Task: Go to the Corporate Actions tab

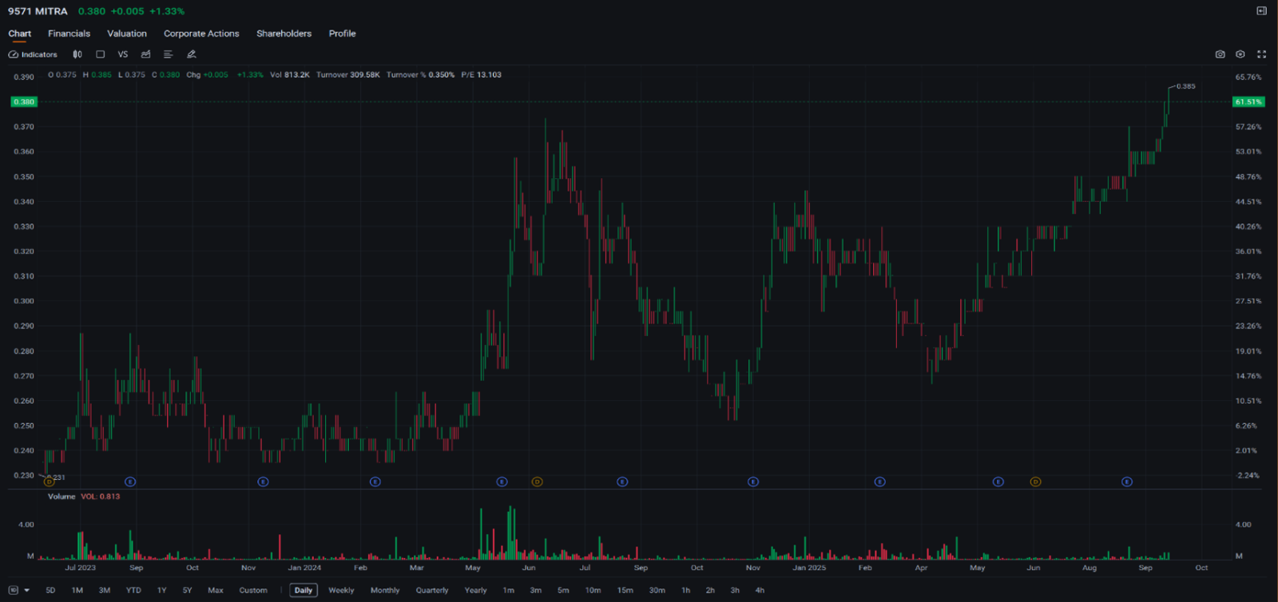Action: pyautogui.click(x=201, y=34)
